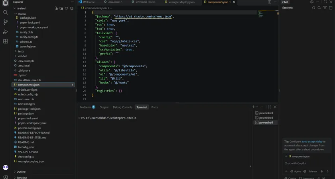Open the Agent mode picker

coord(296,171)
